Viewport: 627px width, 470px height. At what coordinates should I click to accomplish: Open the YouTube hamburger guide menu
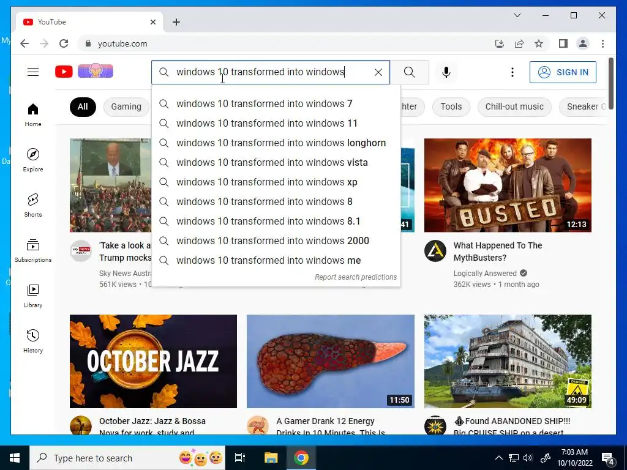33,72
